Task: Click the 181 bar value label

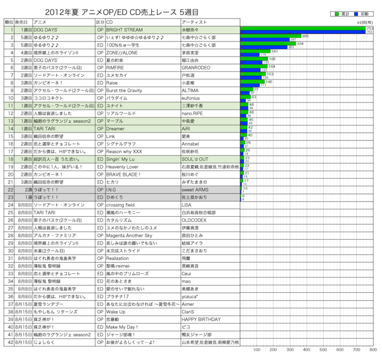Action: (274, 51)
